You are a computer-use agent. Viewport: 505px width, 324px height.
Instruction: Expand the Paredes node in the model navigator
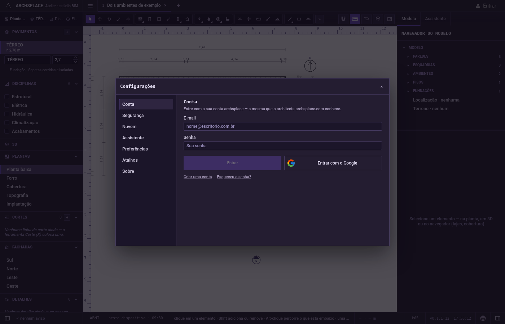point(408,57)
